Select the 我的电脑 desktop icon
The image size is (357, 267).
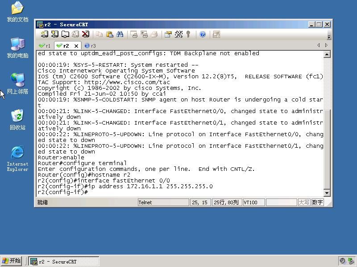pos(17,48)
